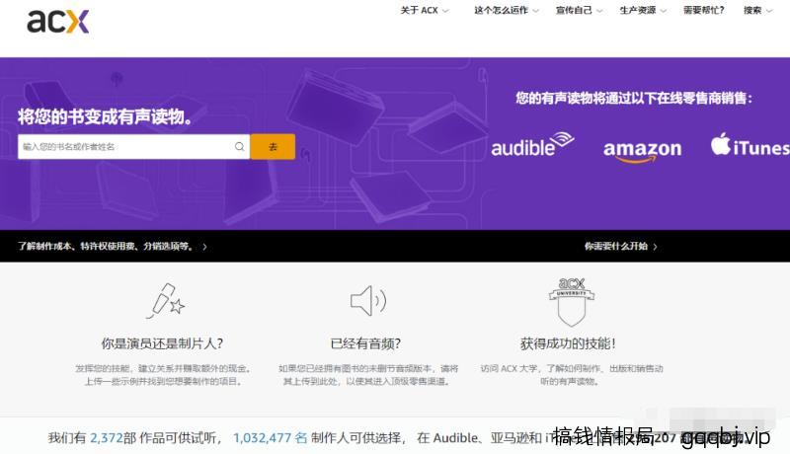Viewport: 790px width, 454px height.
Task: Click the 如果您已经拥有图书 description paragraph
Action: [368, 374]
